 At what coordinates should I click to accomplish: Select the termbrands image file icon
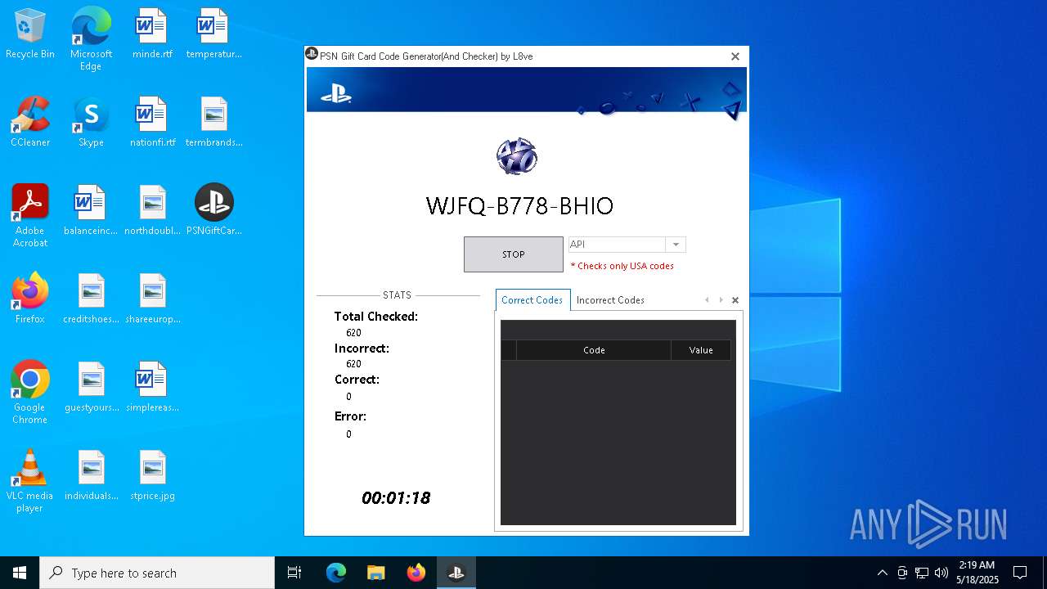[213, 122]
